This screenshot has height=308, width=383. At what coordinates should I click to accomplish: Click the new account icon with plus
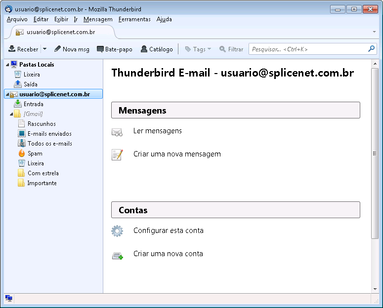(118, 256)
